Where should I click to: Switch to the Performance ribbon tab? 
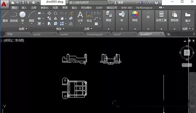tap(144, 8)
